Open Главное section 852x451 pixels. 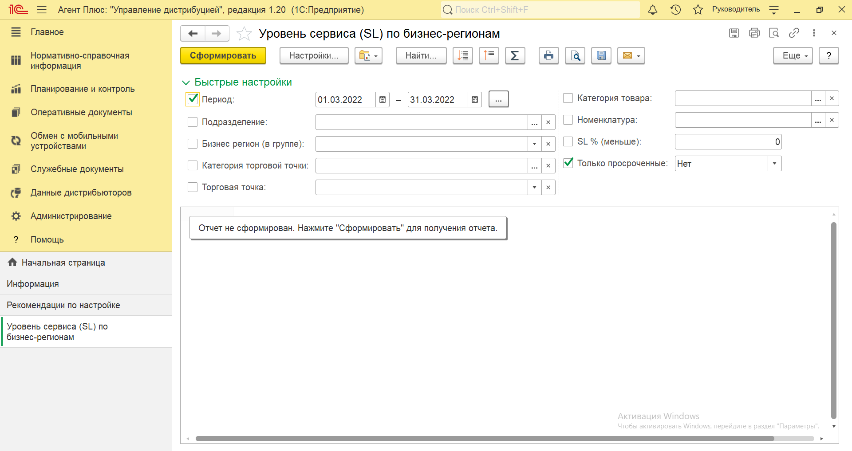tap(86, 32)
